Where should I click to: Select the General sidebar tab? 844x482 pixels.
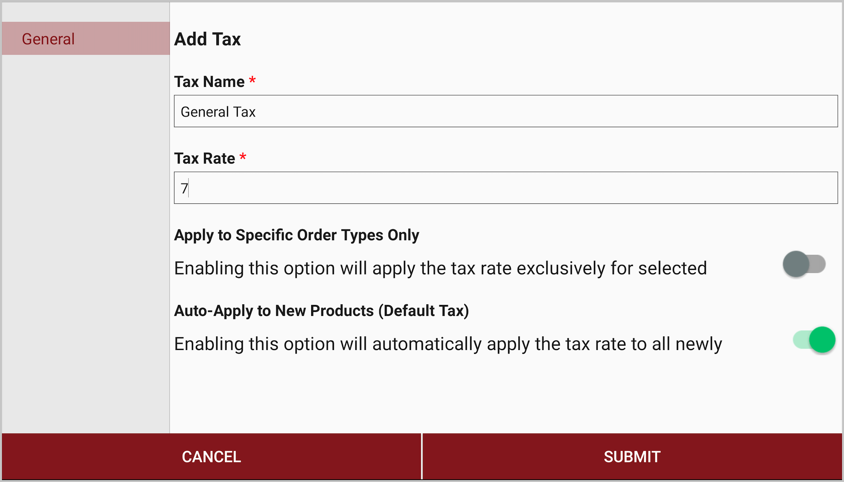click(x=86, y=38)
